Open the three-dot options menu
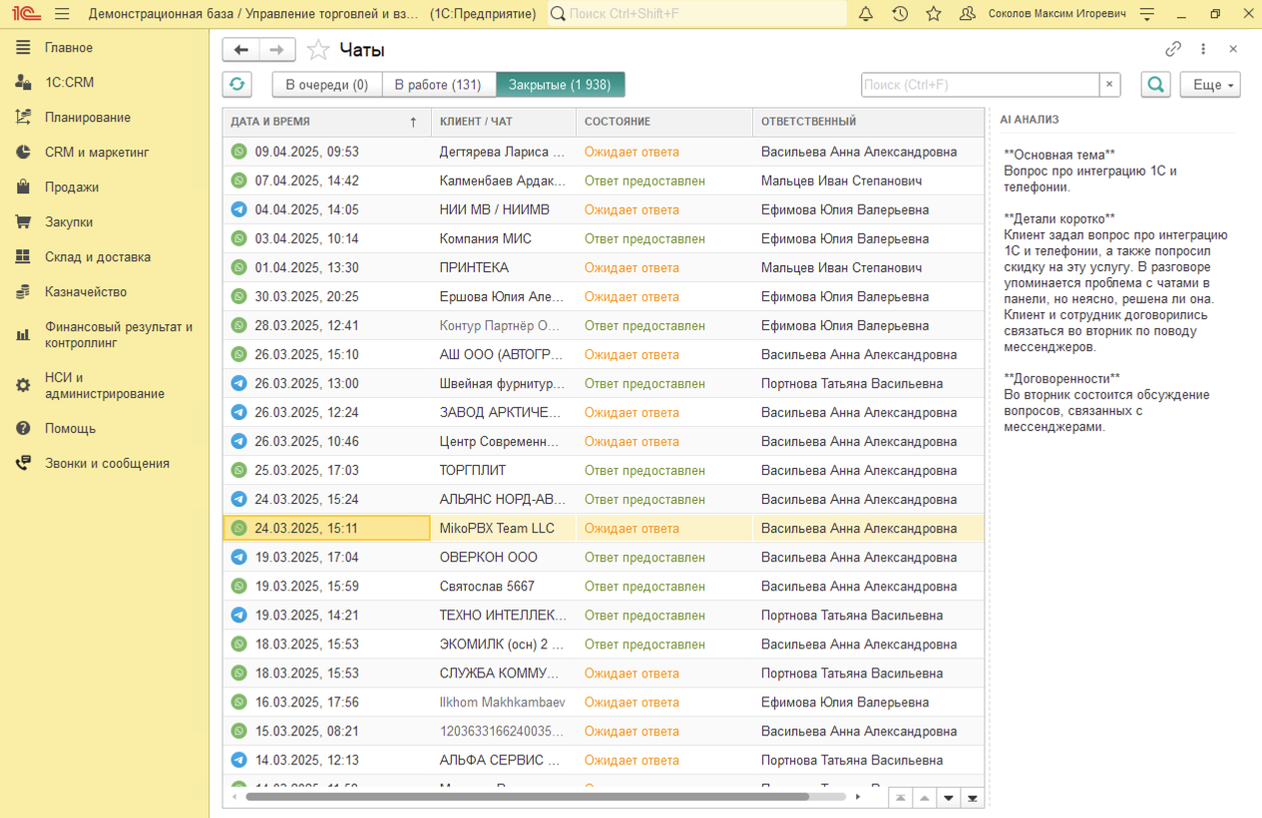The width and height of the screenshot is (1262, 818). click(x=1203, y=49)
